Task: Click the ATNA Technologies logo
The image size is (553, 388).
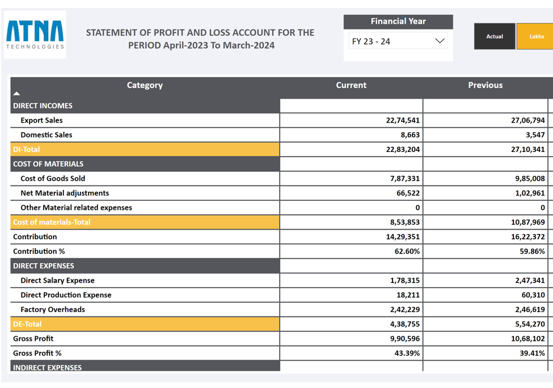Action: click(35, 35)
